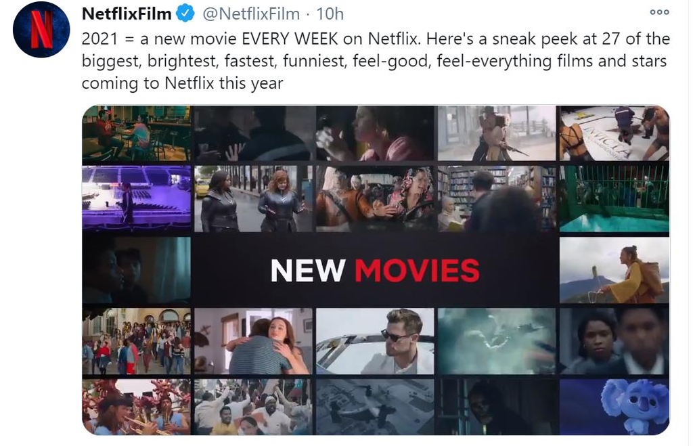Click the NEW MOVIES title tile
Viewport: 693px width, 446px height.
coord(375,270)
